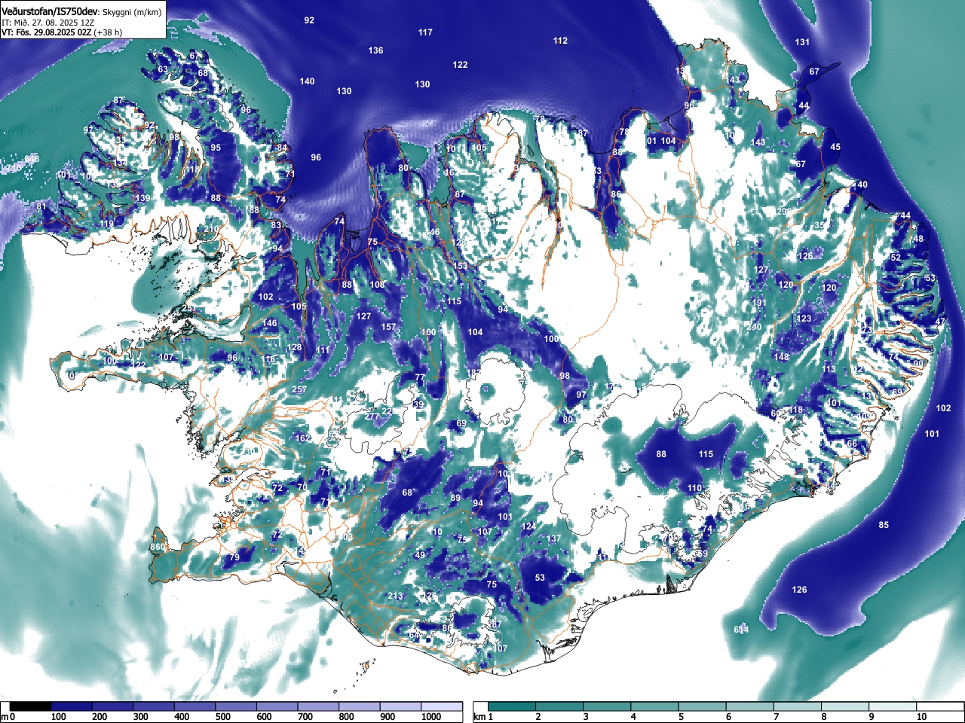Click the visibility value 860 on Reykjanes peninsula

tap(158, 547)
